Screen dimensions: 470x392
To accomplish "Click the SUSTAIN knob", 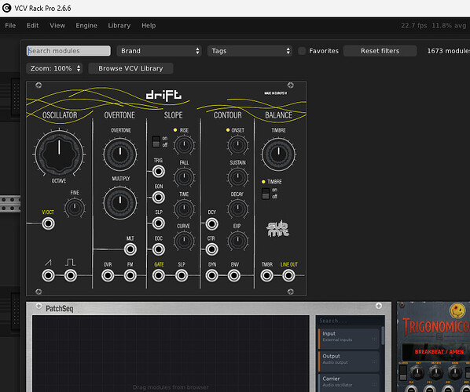I will click(237, 177).
